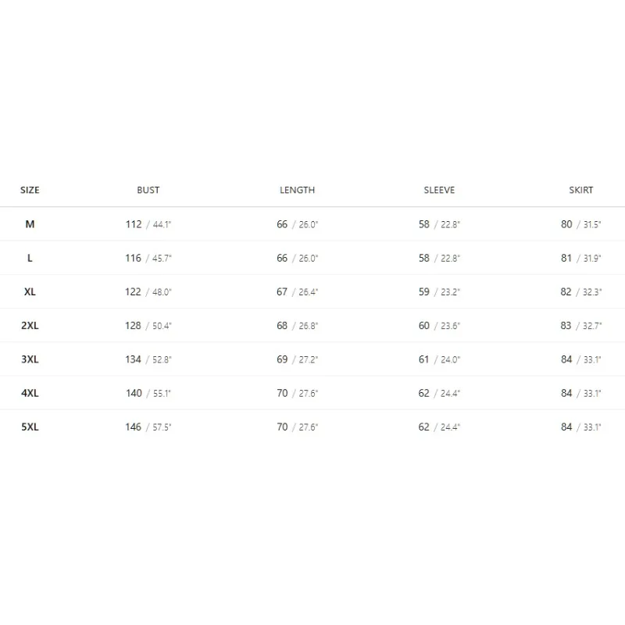Screen dimensions: 625x625
Task: Click skirt value 83 in 2XL row
Action: click(566, 326)
